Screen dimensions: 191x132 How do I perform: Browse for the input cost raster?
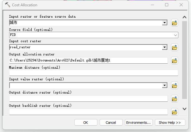coord(175,47)
